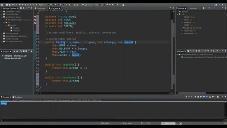Collapse All in Package Explorer toolbar
The height and width of the screenshot is (128, 227).
(x=21, y=8)
